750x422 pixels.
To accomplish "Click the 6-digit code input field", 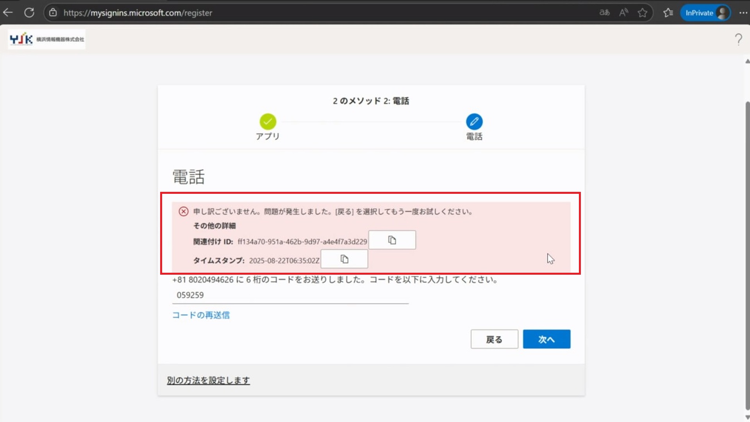I will [290, 295].
